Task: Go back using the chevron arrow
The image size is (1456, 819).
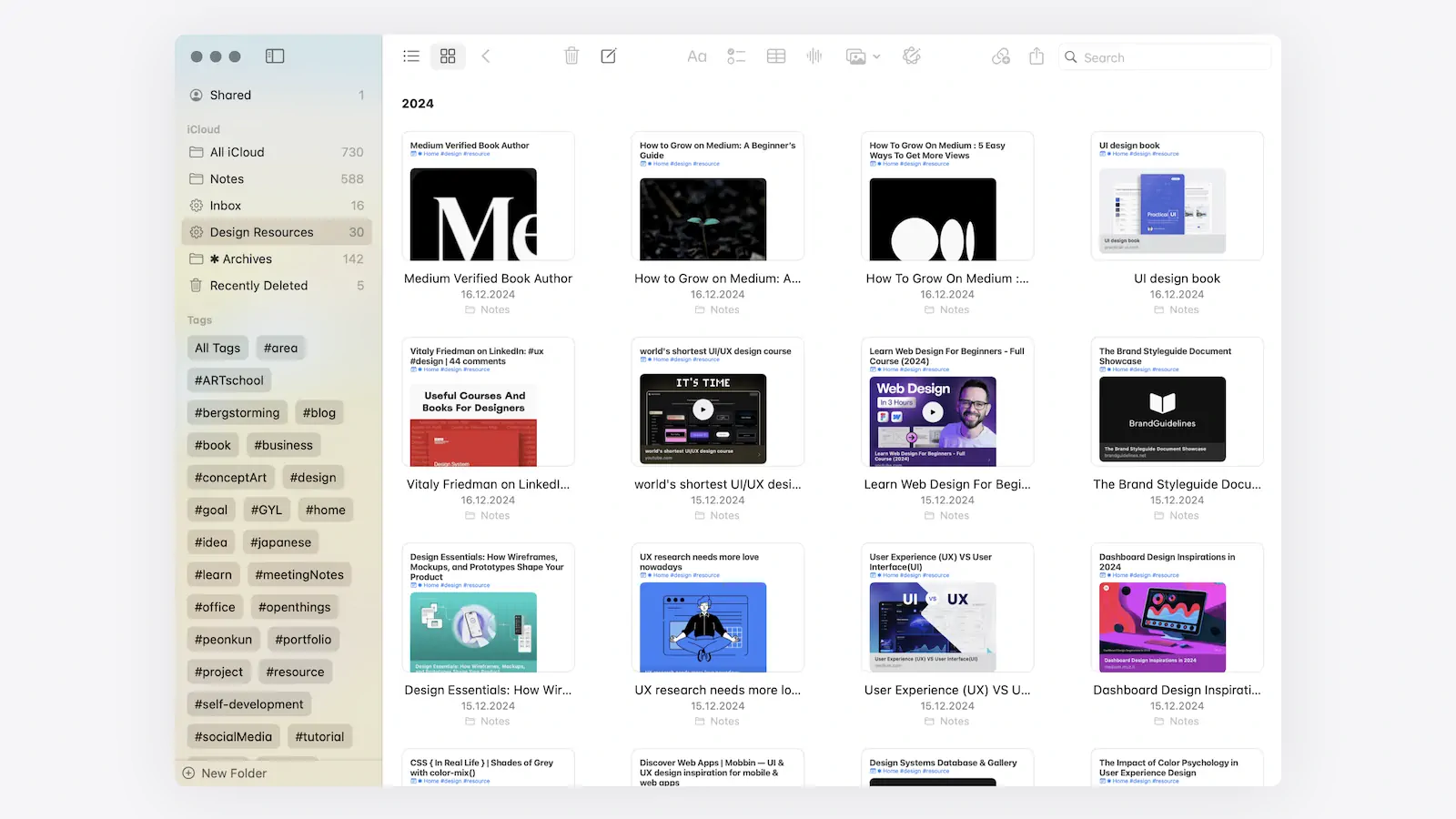Action: 486,56
